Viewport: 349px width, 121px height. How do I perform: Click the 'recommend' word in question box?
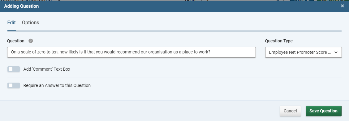click(x=131, y=52)
